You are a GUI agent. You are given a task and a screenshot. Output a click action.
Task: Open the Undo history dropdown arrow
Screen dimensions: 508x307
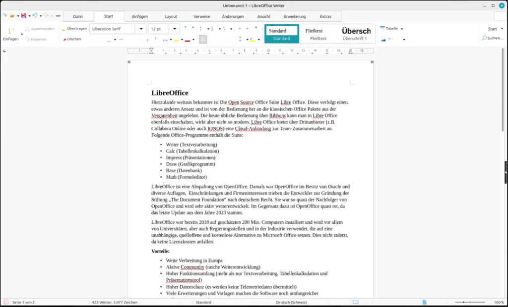41,16
